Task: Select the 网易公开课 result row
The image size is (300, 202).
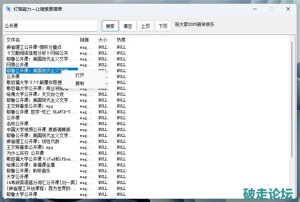Action: [x=17, y=65]
